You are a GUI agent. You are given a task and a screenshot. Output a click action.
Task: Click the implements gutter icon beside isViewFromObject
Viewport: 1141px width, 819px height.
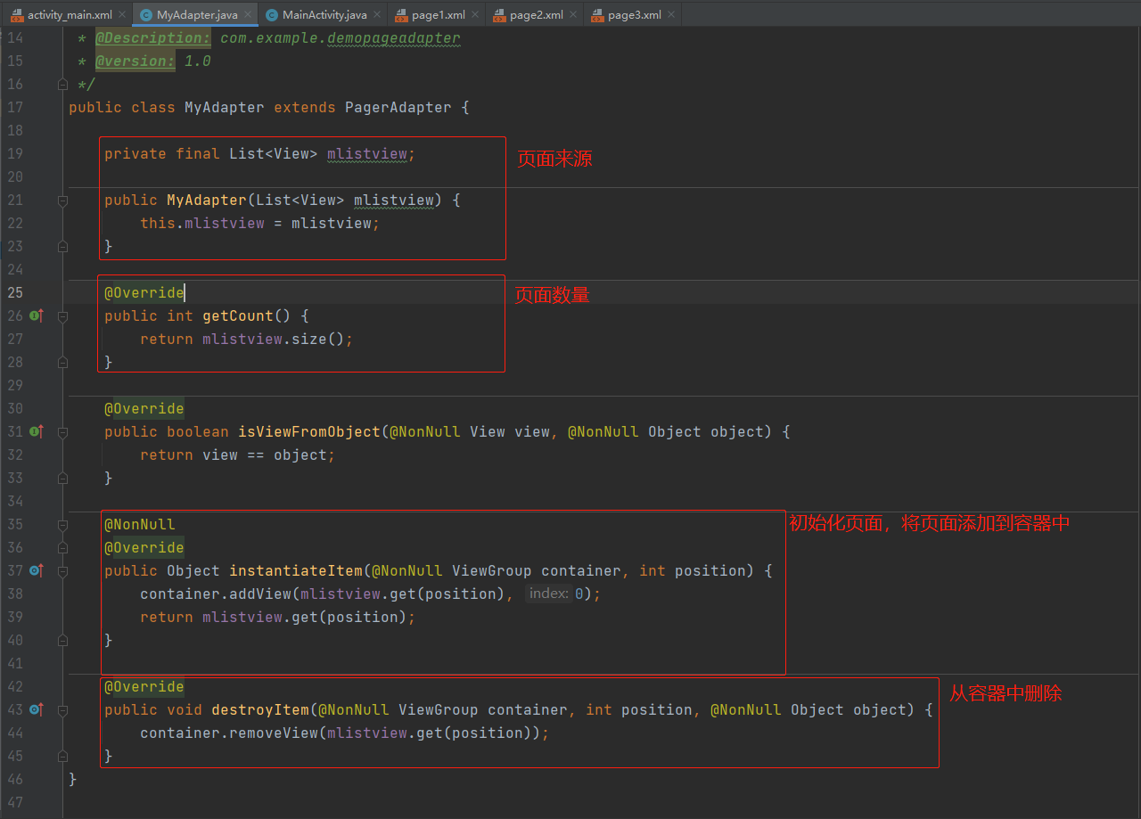click(37, 431)
